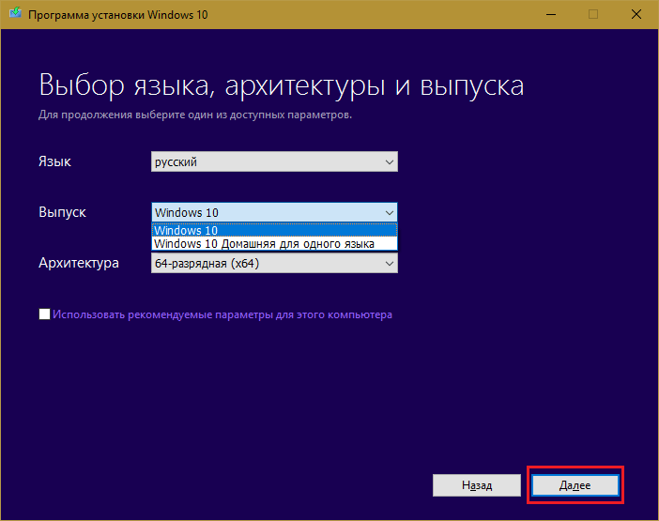Viewport: 659px width, 521px height.
Task: Enable Использовать рекомендуемые параметры checkbox
Action: tap(44, 314)
